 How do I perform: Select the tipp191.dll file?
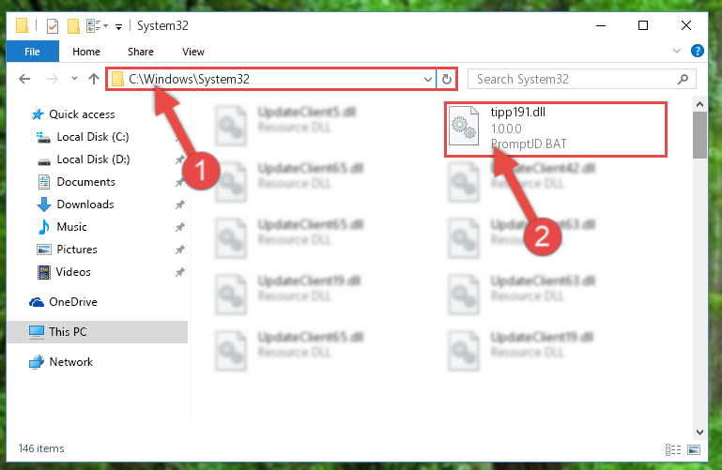point(555,129)
